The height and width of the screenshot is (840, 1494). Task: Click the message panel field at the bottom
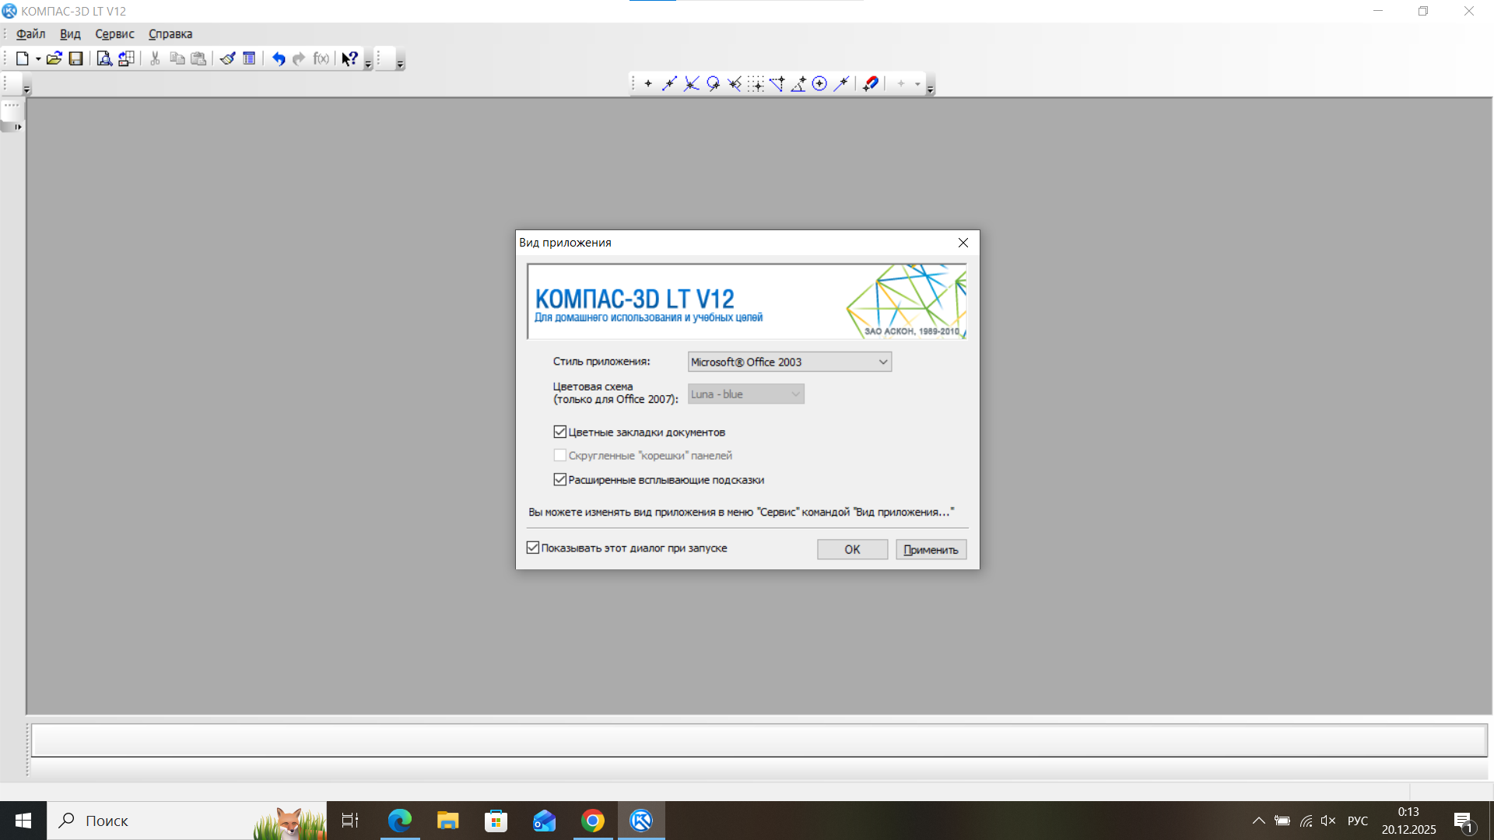coord(759,740)
